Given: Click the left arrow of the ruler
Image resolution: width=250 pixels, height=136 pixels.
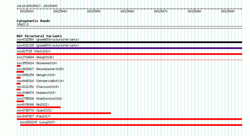Looking at the screenshot, I should [17, 9].
